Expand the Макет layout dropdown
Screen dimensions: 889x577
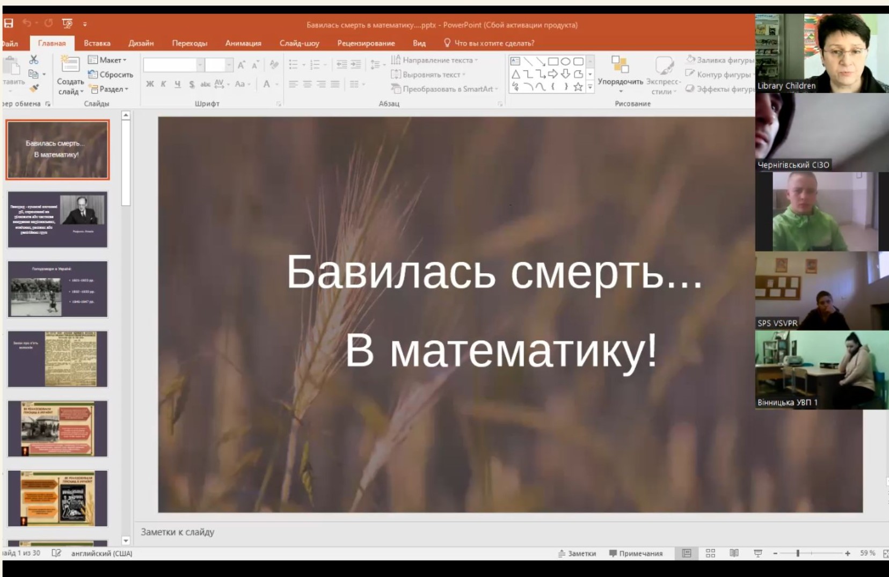[107, 60]
